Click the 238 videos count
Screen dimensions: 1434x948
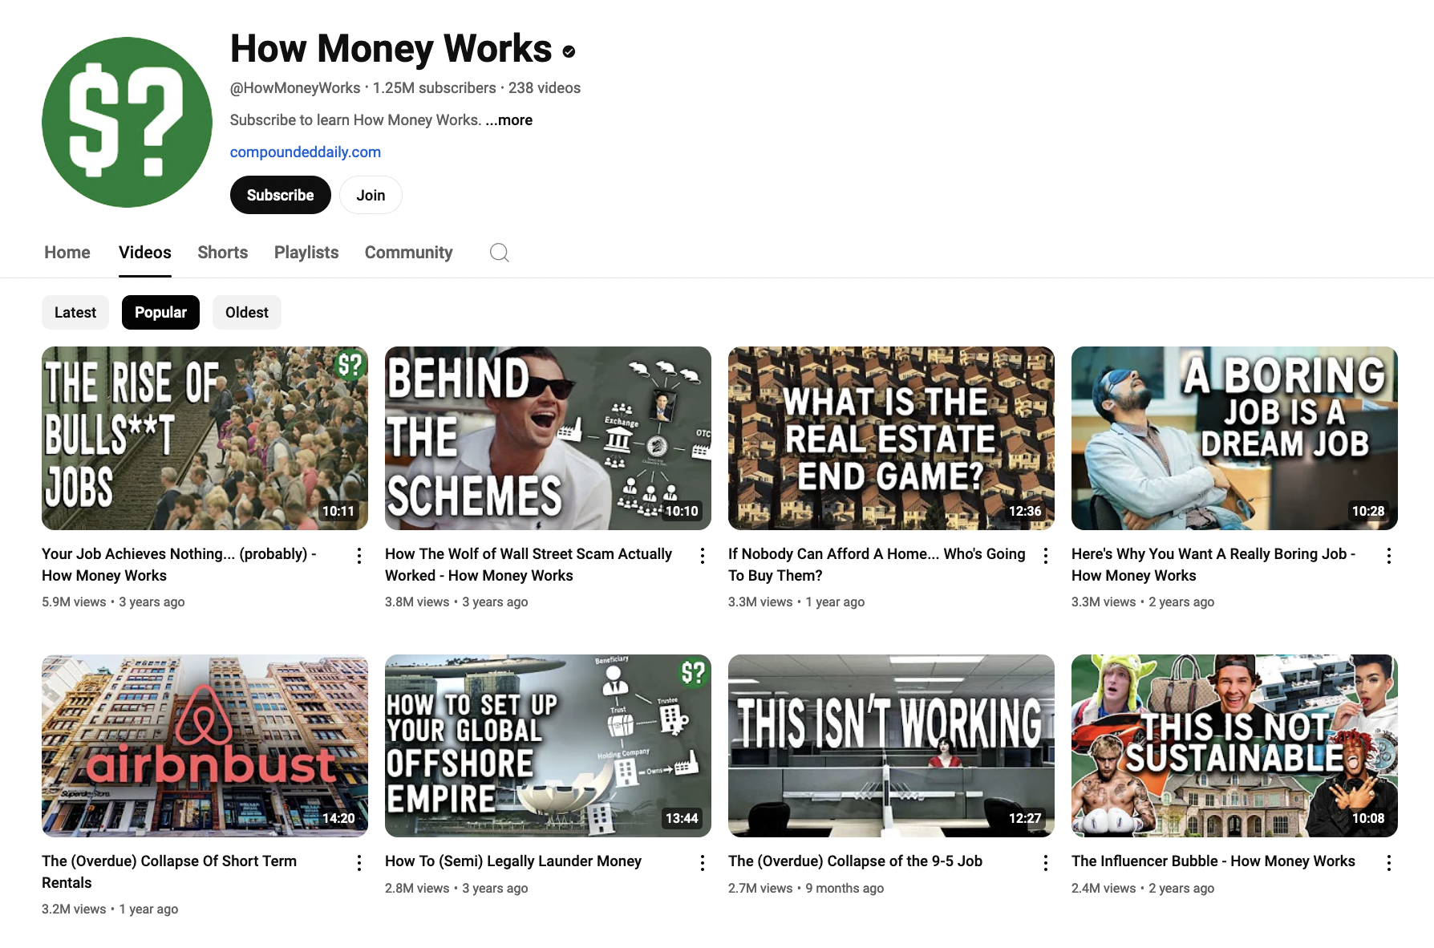(545, 88)
